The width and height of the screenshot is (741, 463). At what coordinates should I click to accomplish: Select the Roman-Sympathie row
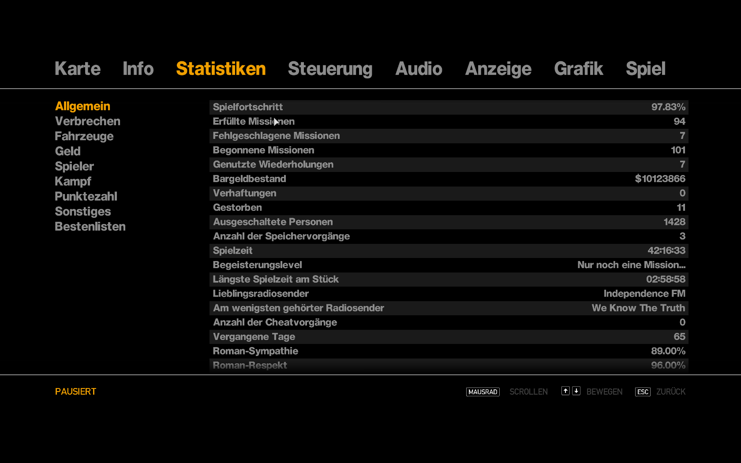pos(449,351)
